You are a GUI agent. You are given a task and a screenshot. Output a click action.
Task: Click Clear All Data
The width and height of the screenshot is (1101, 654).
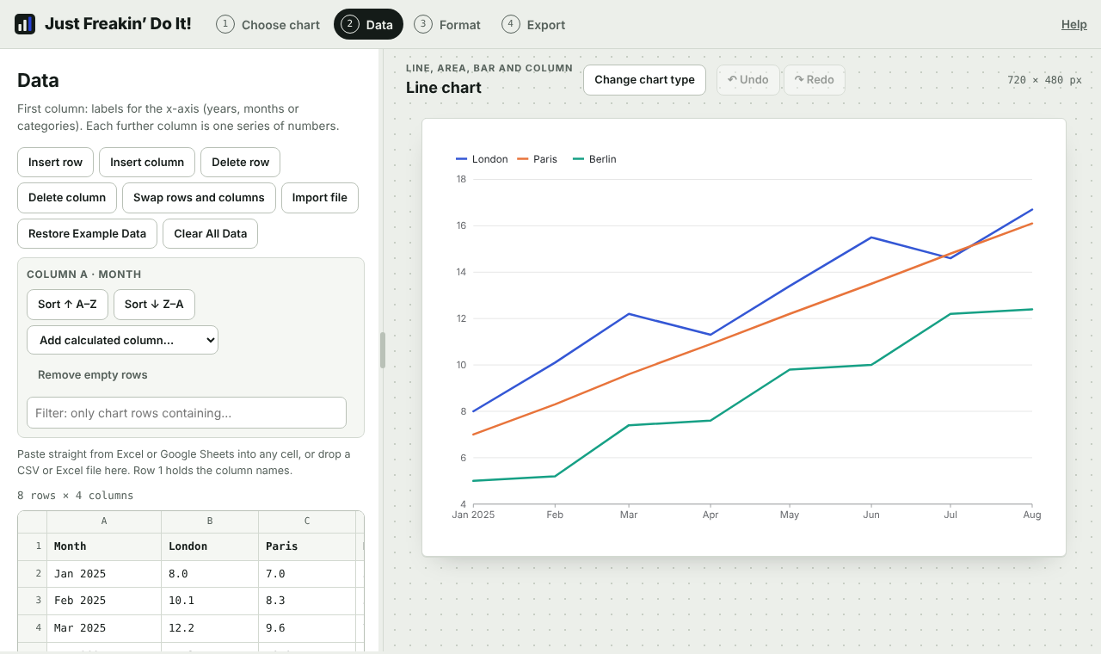pyautogui.click(x=210, y=233)
